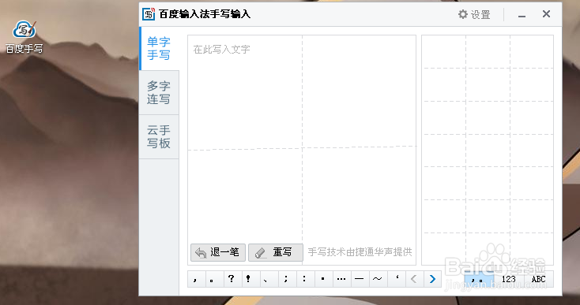Click 退一笔 undo stroke button
This screenshot has width=580, height=305.
point(218,253)
